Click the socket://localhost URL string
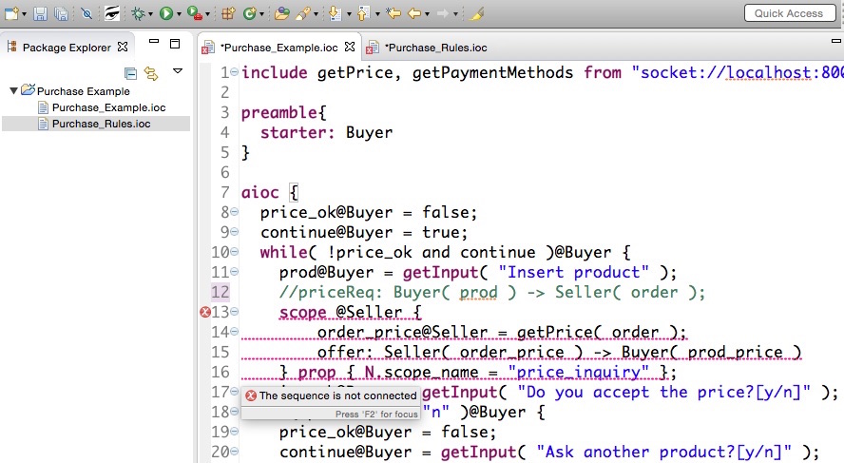Viewport: 844px width, 463px height. pyautogui.click(x=738, y=72)
